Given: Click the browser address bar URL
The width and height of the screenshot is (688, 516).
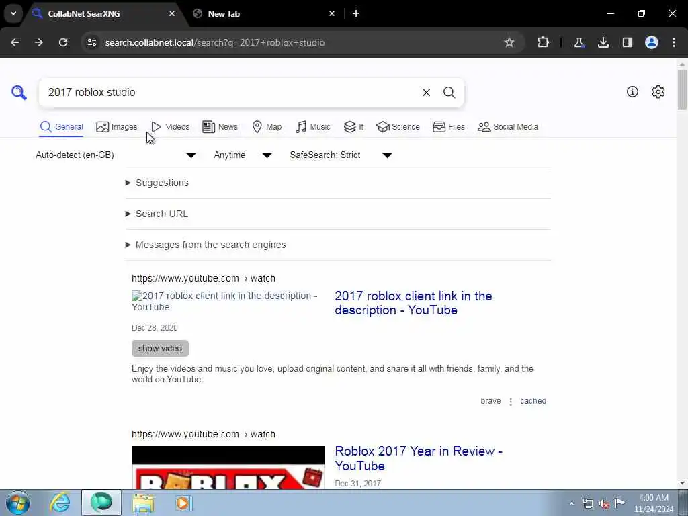Looking at the screenshot, I should [x=215, y=42].
